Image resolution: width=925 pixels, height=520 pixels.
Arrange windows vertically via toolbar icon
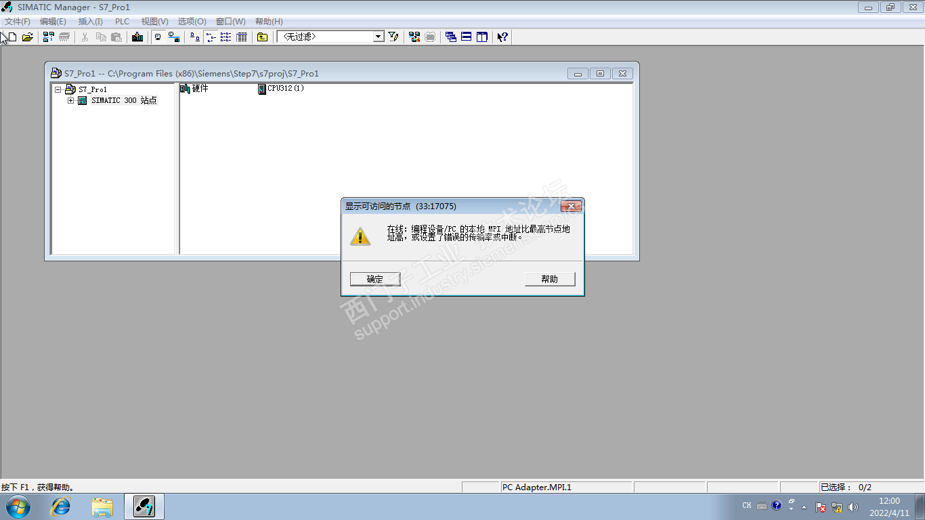(x=482, y=37)
